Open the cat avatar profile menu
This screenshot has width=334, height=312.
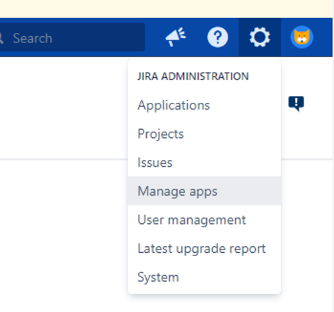pyautogui.click(x=302, y=37)
